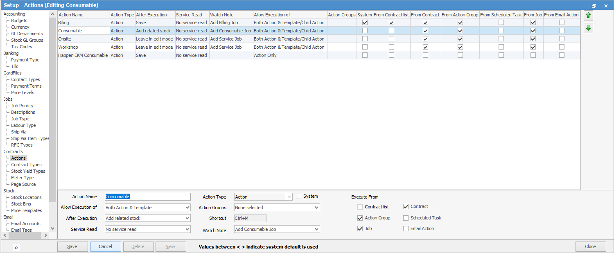
Task: Click the green move down arrow
Action: [x=588, y=28]
